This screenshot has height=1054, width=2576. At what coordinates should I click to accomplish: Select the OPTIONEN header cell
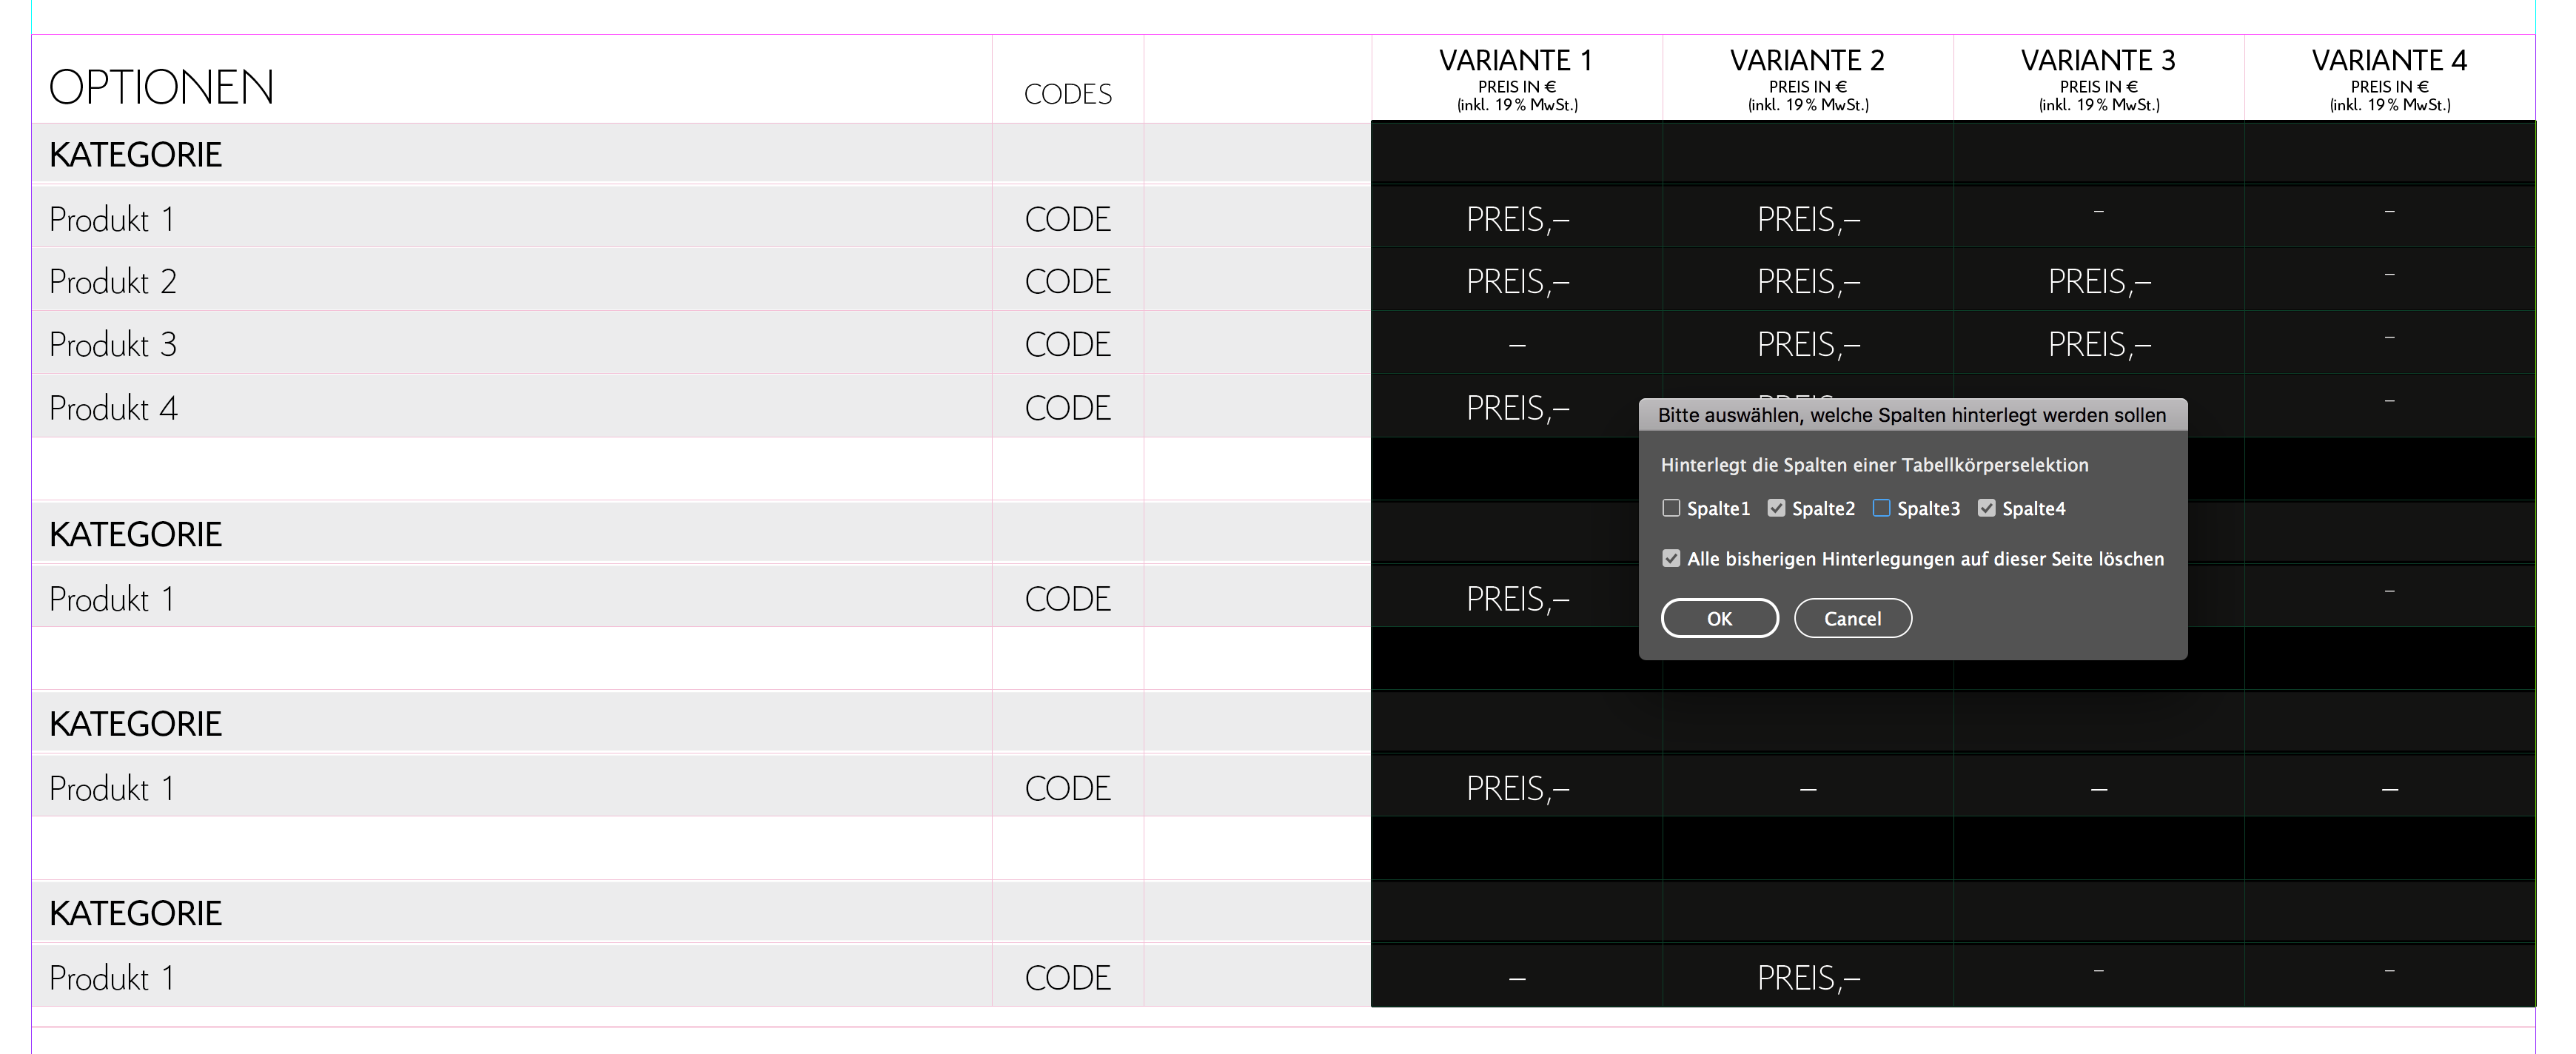click(512, 80)
